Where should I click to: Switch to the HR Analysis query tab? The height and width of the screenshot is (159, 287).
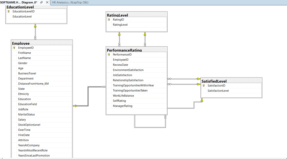point(70,2)
